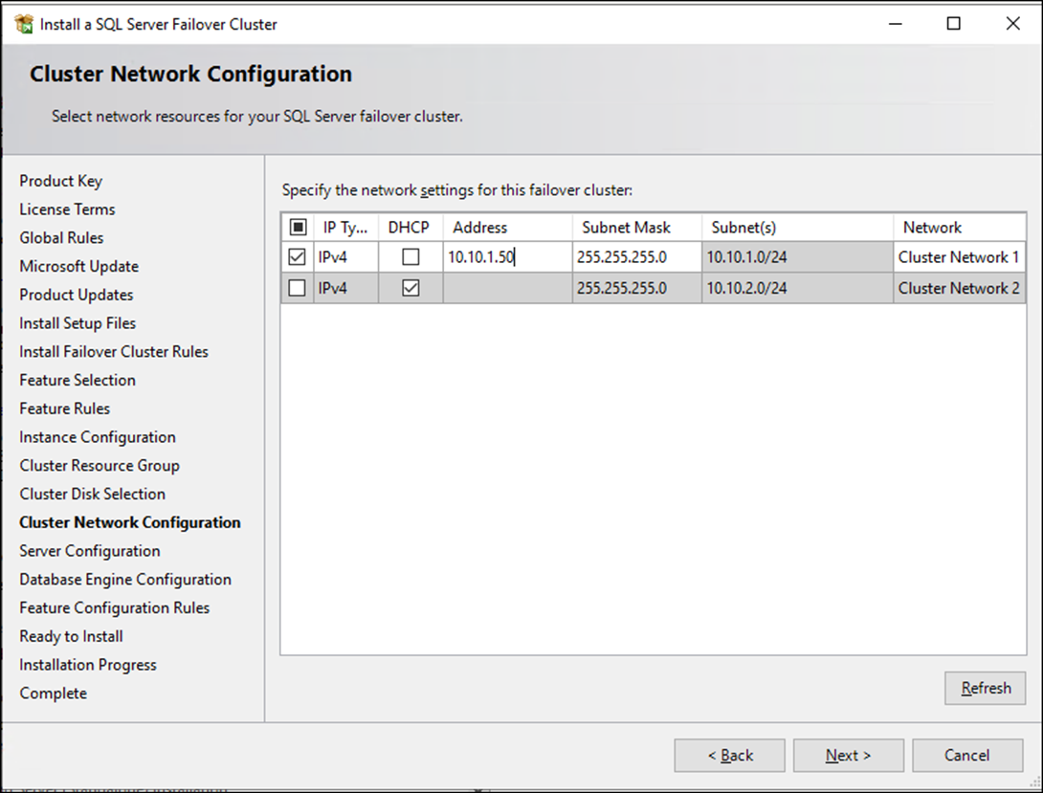Toggle the select-all checkbox in table header
Image resolution: width=1043 pixels, height=793 pixels.
coord(298,228)
